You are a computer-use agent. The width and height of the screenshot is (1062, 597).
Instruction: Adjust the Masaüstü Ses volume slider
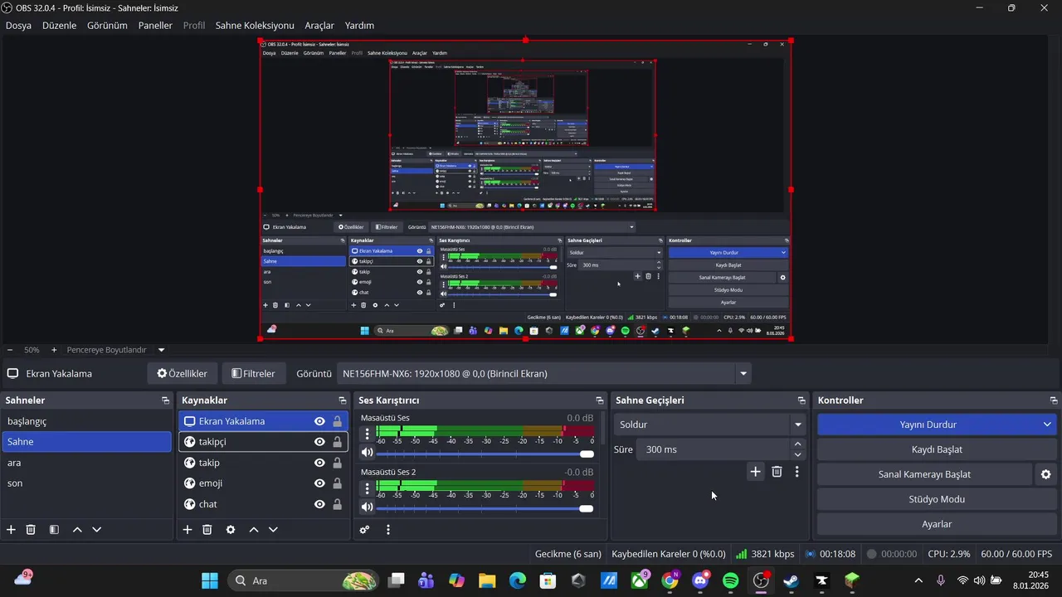pyautogui.click(x=485, y=454)
